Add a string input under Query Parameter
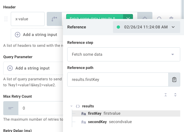 pos(33,68)
